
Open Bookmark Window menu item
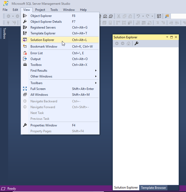(60, 47)
